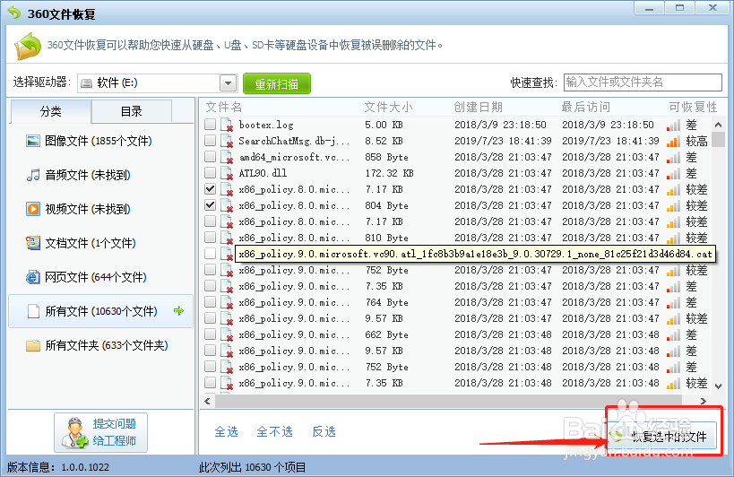
Task: Click the audio files music note icon
Action: coord(33,175)
